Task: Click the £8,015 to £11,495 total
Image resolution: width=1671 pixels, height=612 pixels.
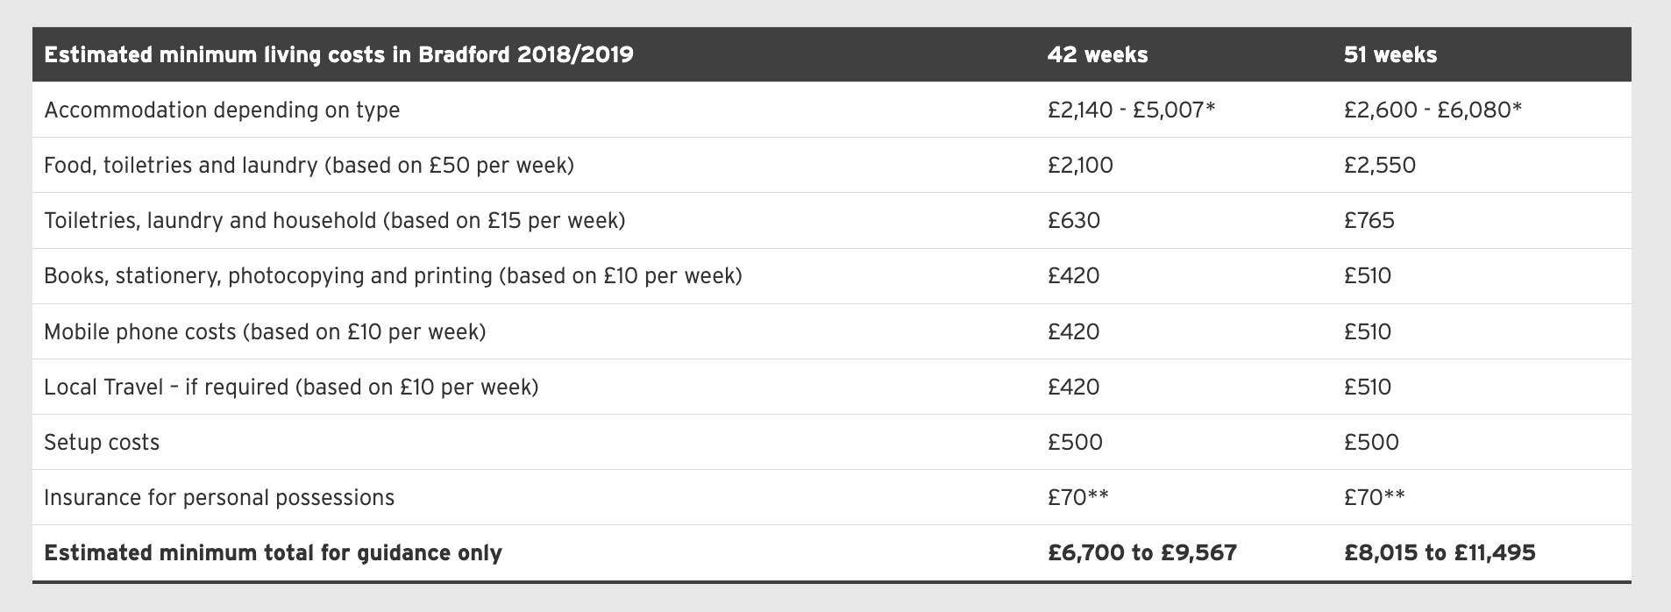Action: point(1440,553)
